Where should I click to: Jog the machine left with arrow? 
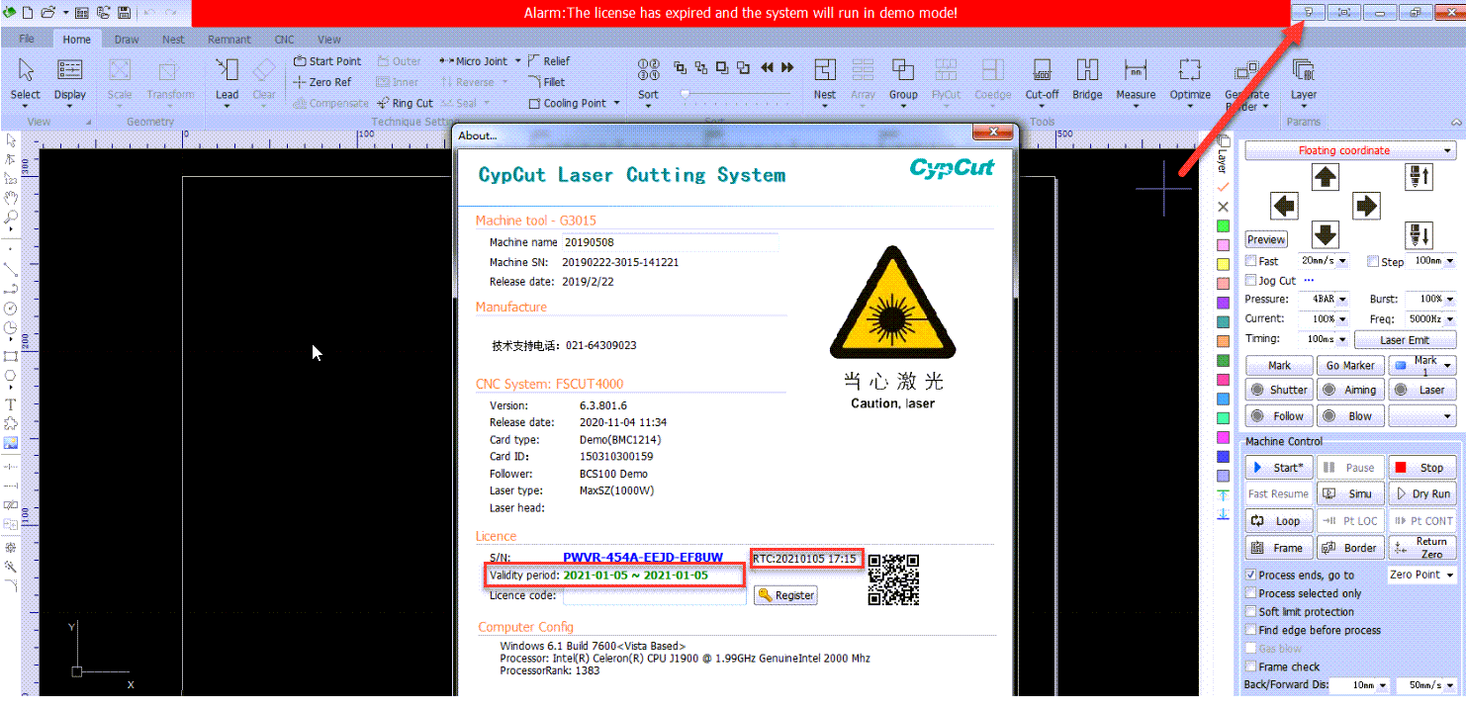pyautogui.click(x=1284, y=206)
